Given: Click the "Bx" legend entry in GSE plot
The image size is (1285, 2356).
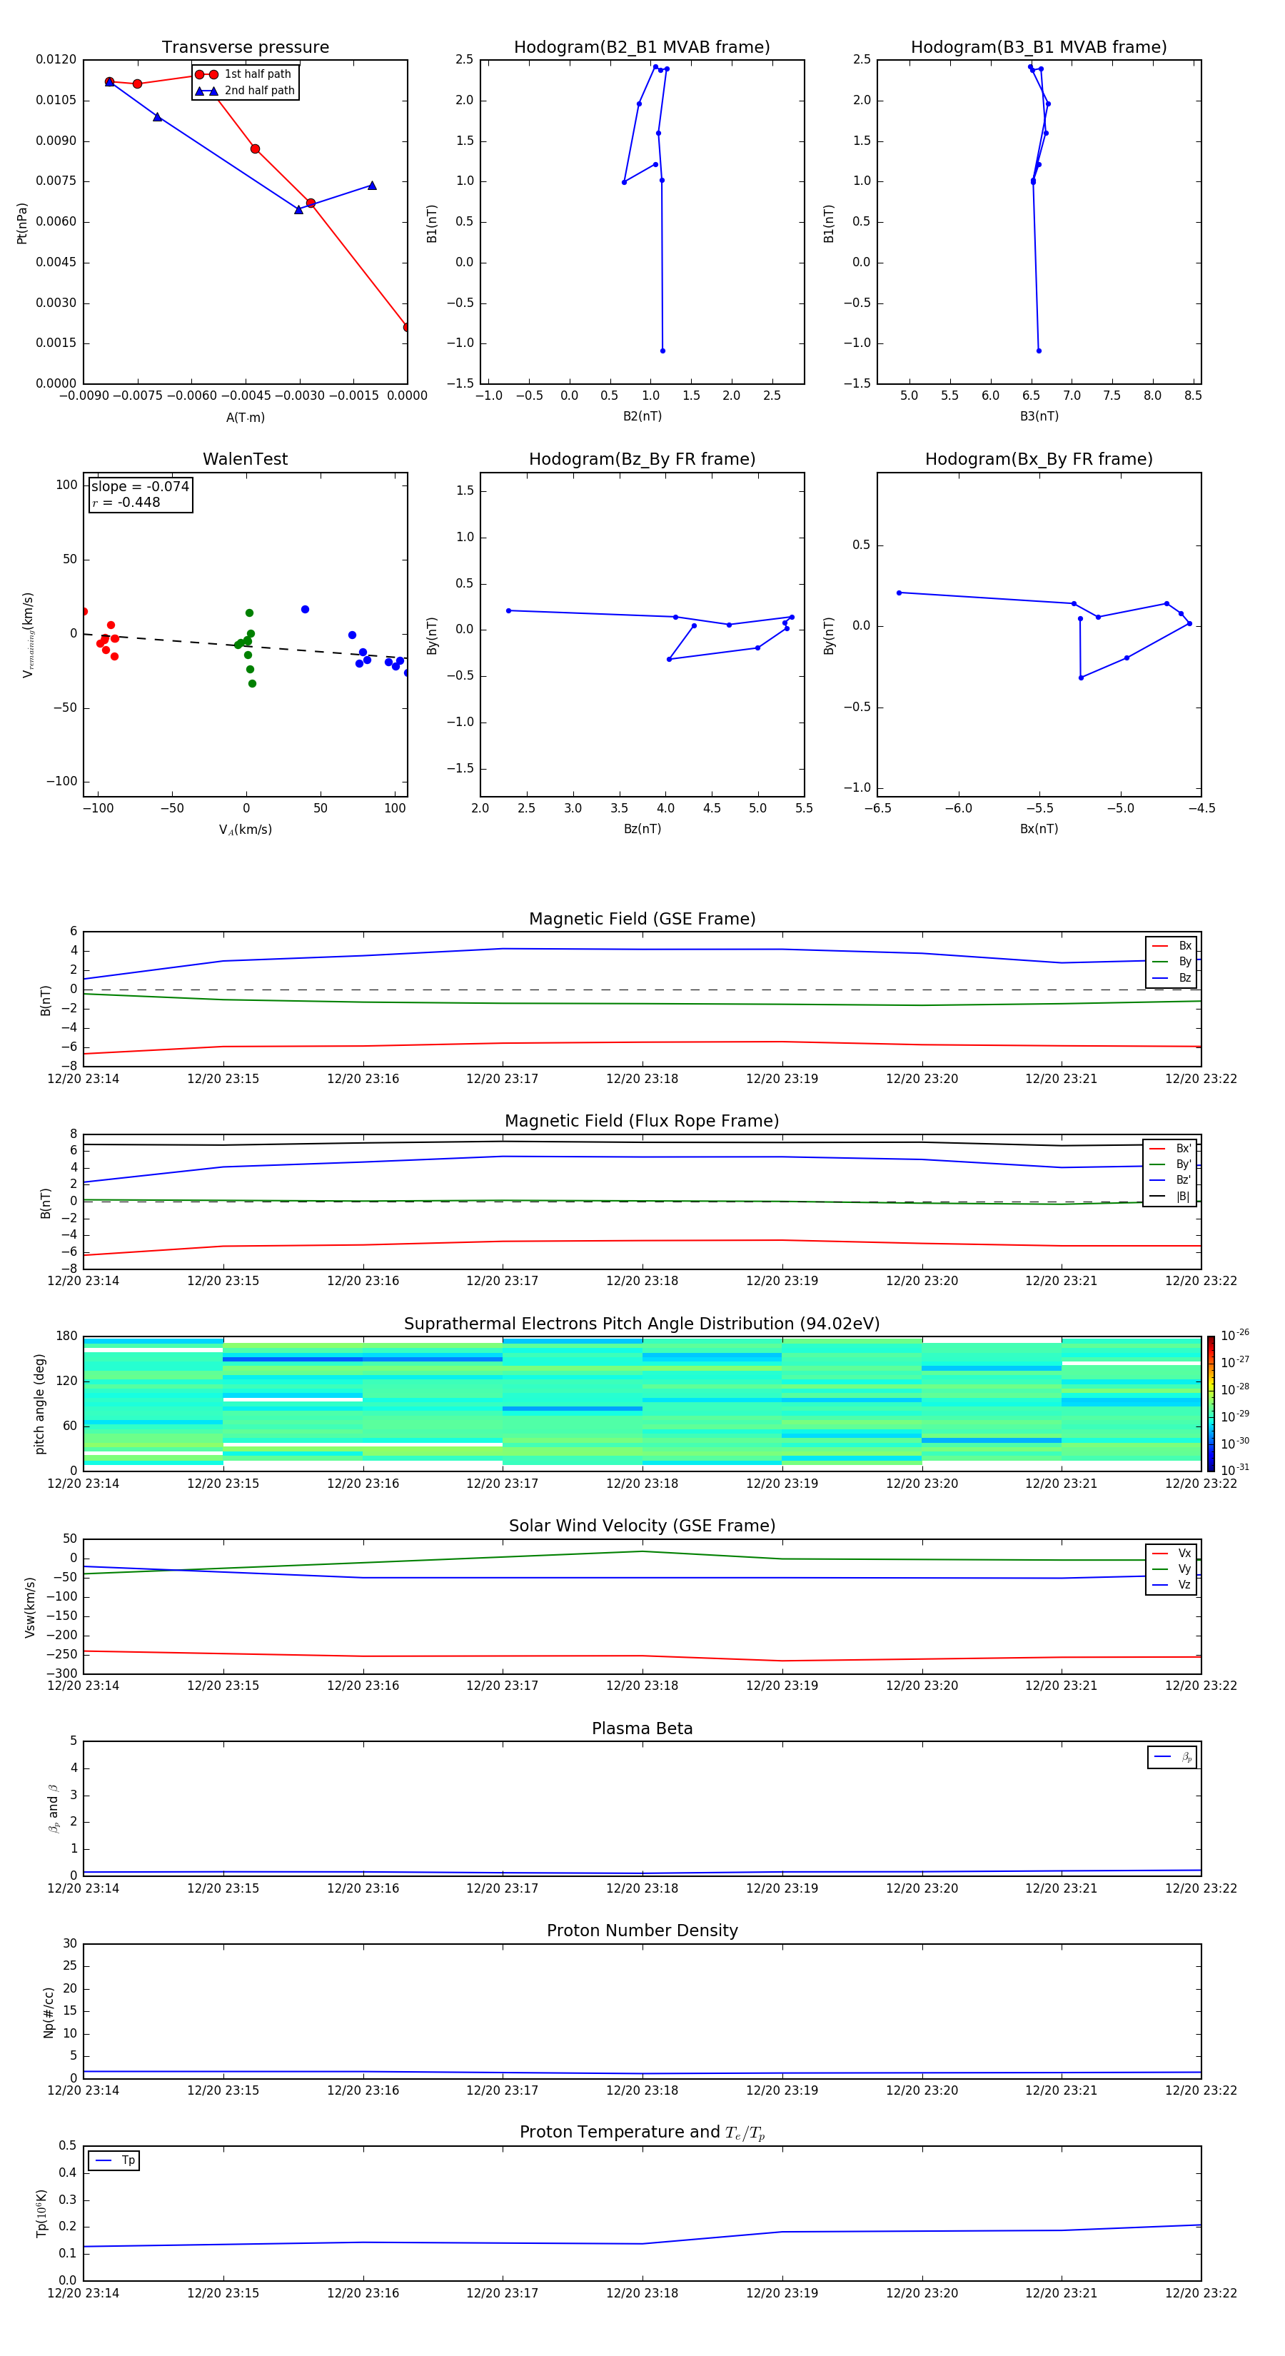Looking at the screenshot, I should (1171, 947).
